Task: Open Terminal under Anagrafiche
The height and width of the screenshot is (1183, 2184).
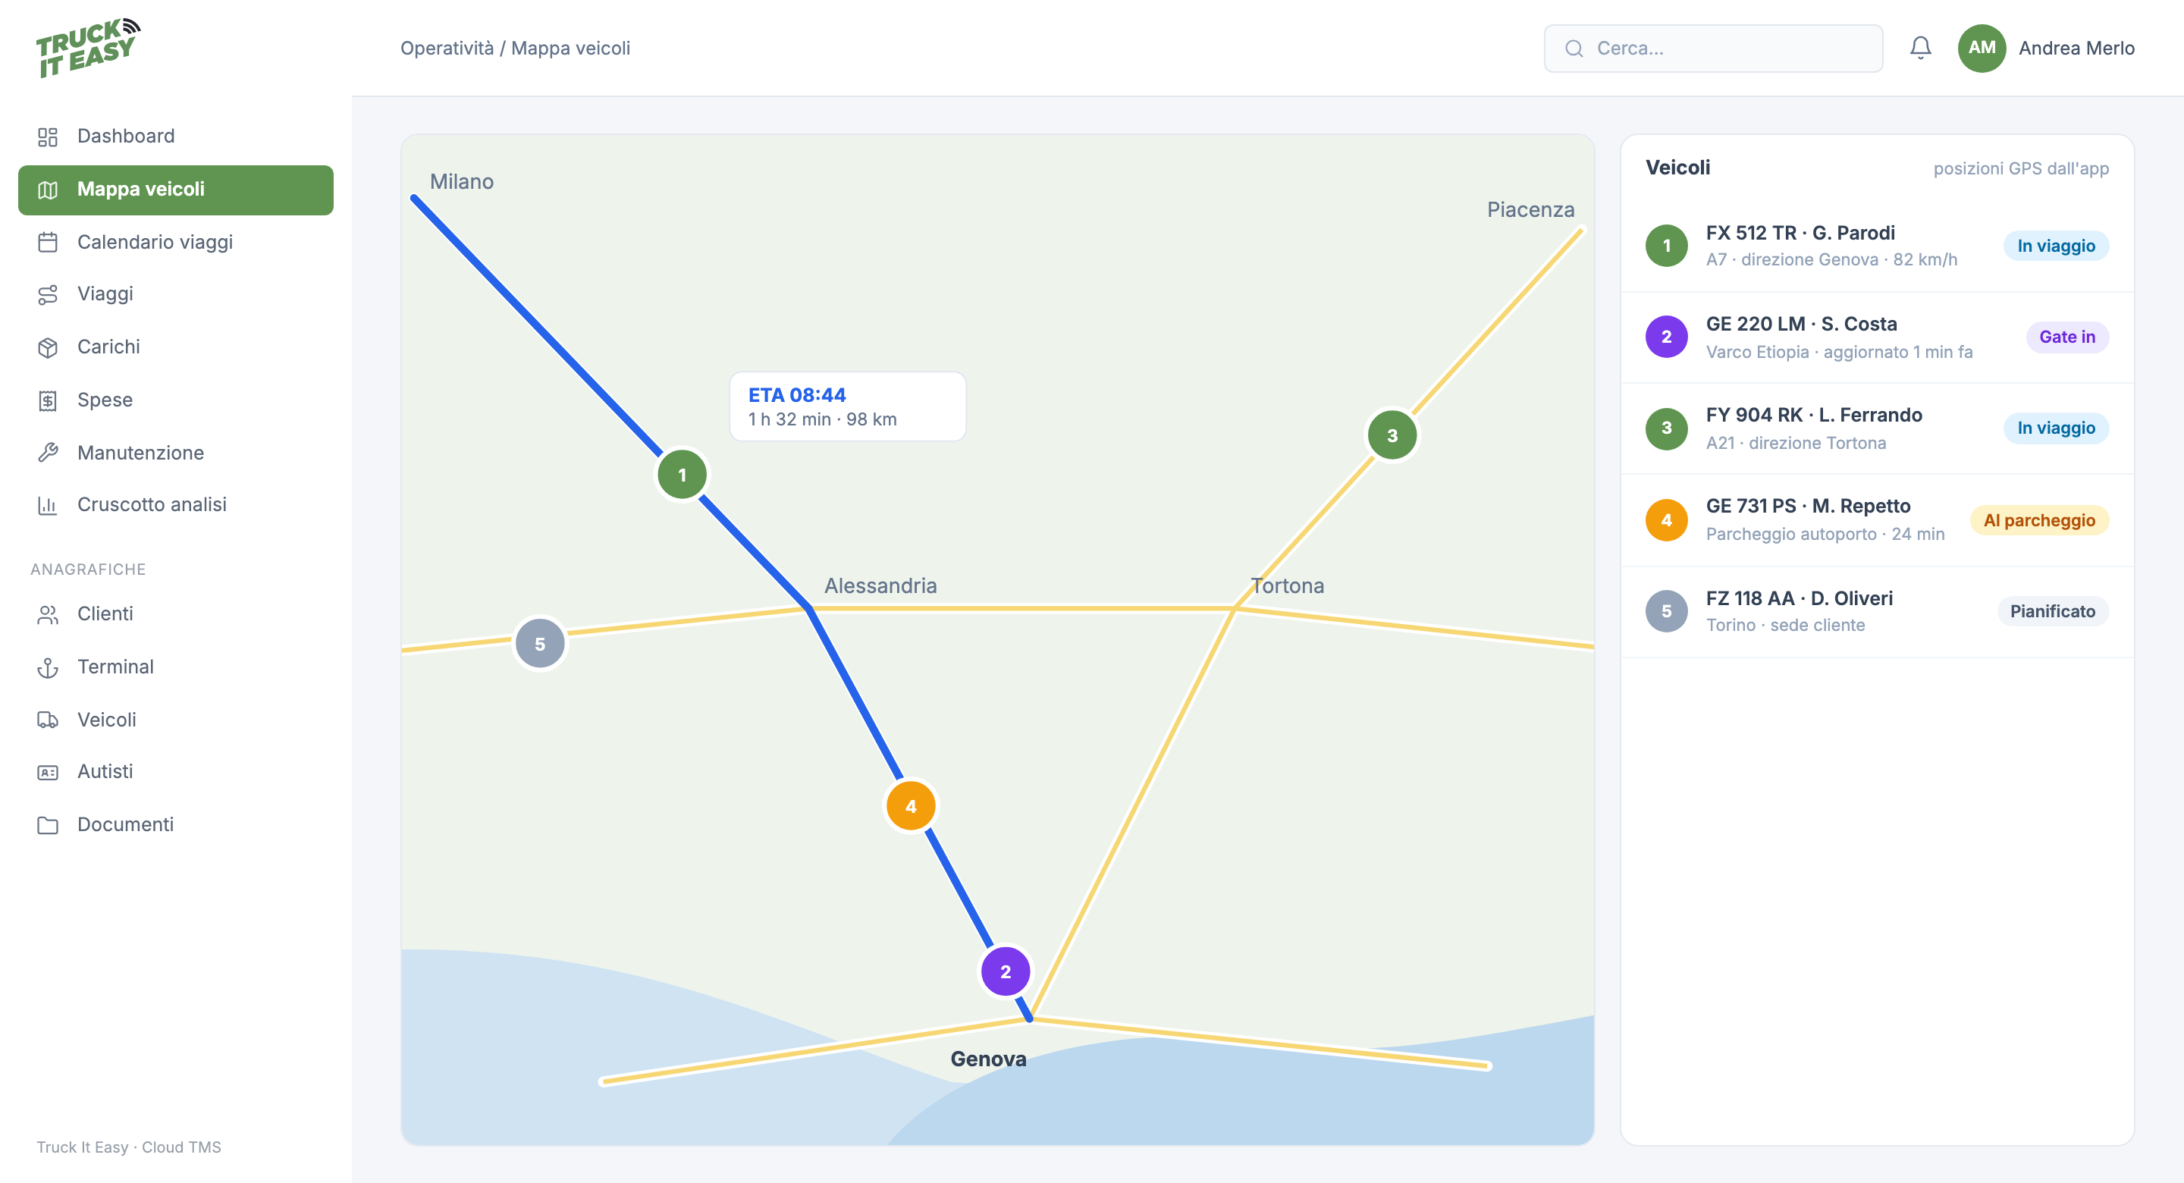Action: coord(175,667)
